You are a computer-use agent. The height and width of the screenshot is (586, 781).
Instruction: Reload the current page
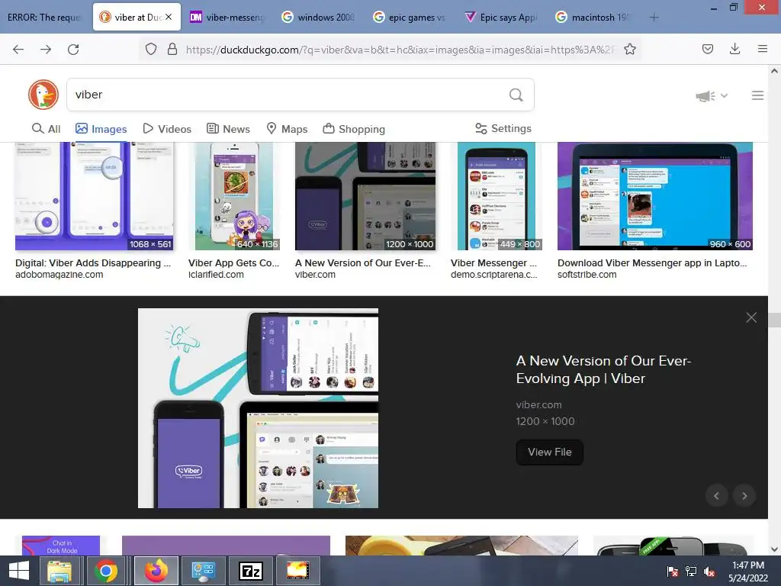pos(73,50)
